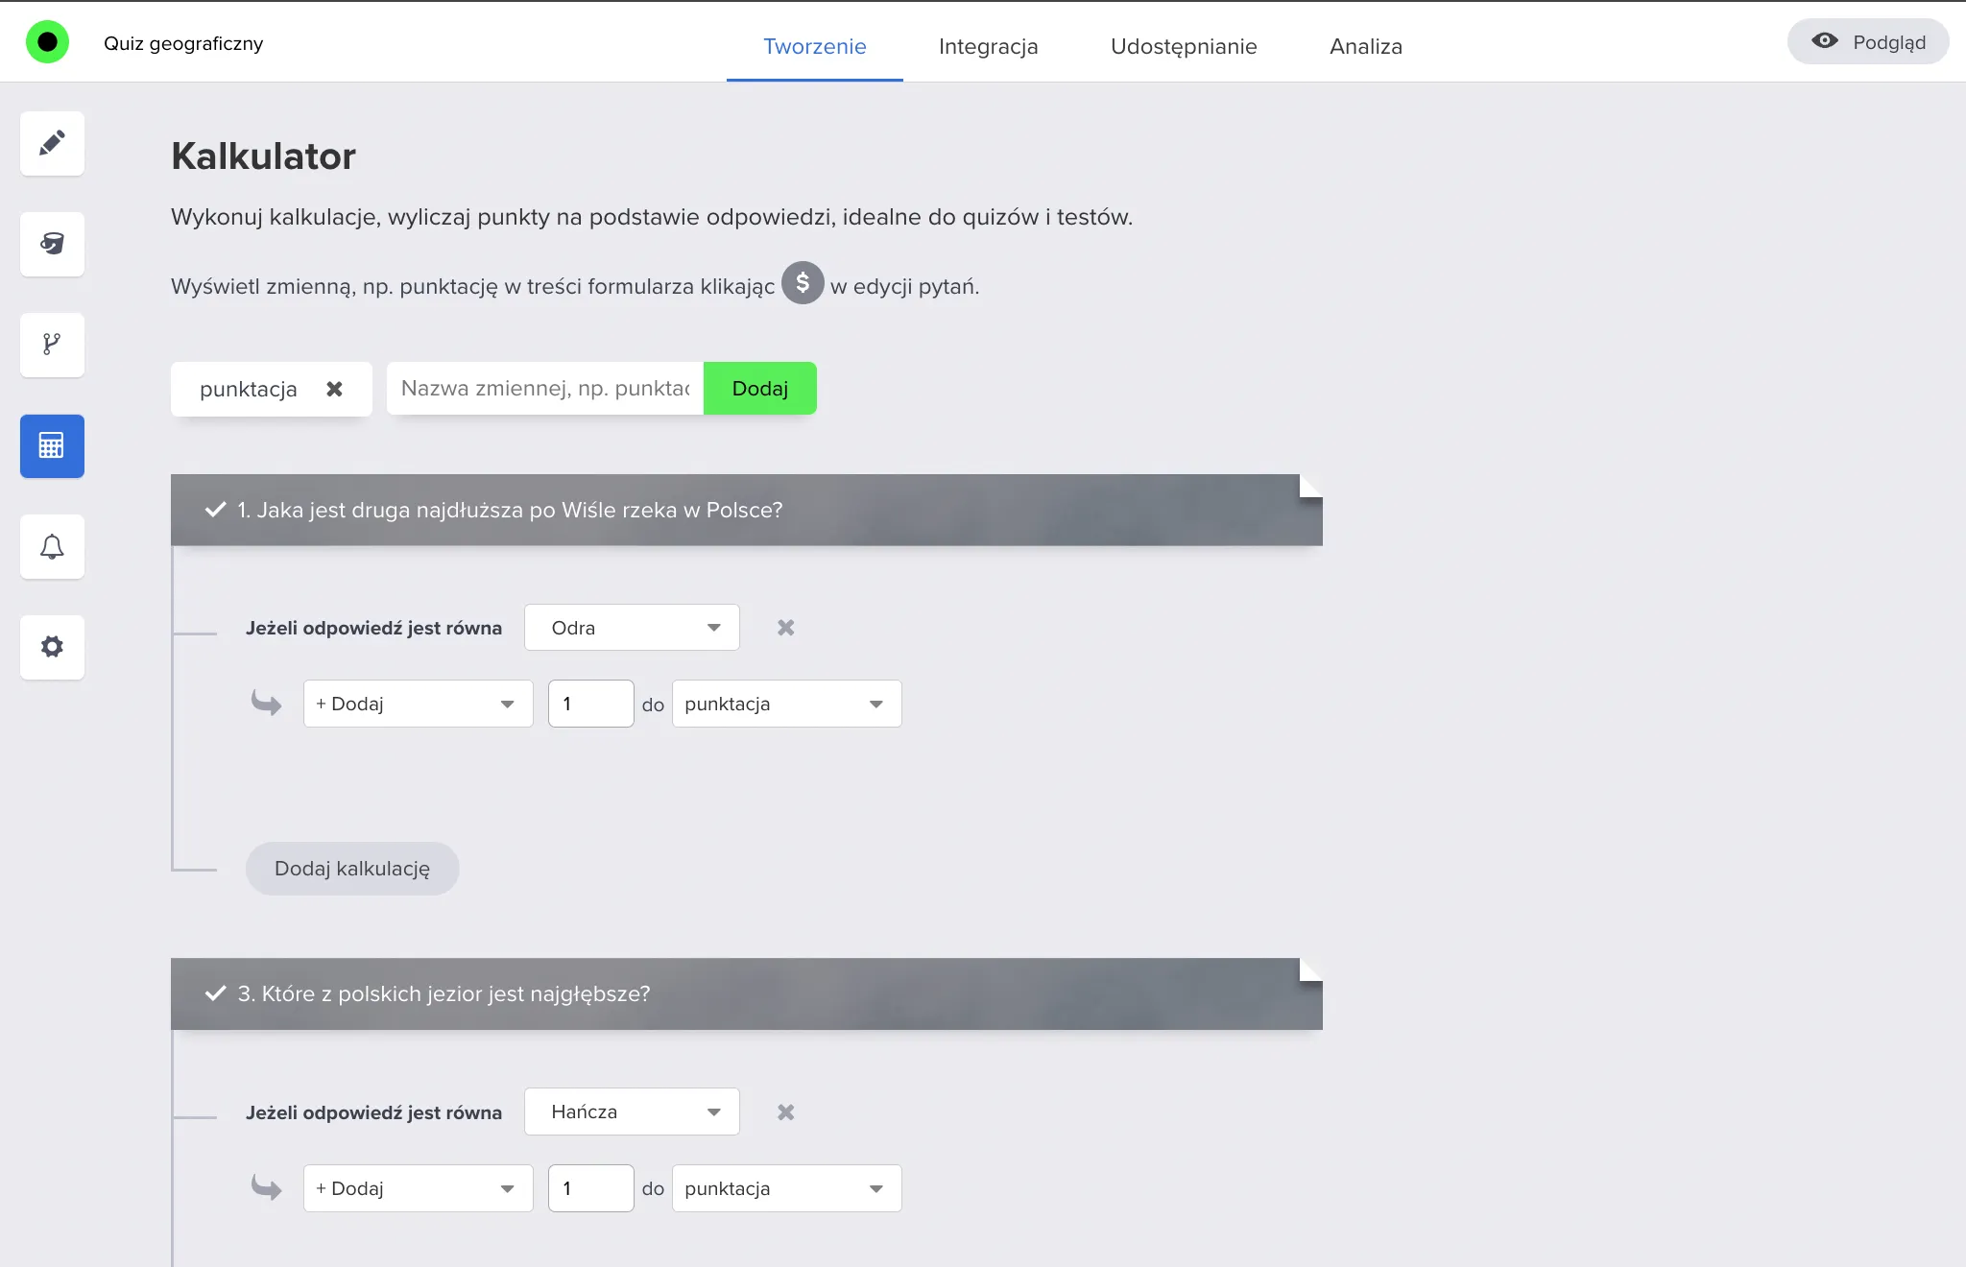Viewport: 1966px width, 1267px height.
Task: Focus the Nazwa zmiennej input field
Action: (545, 388)
